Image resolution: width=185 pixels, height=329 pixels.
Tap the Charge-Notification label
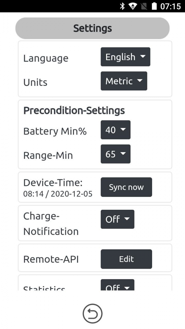[51, 224]
